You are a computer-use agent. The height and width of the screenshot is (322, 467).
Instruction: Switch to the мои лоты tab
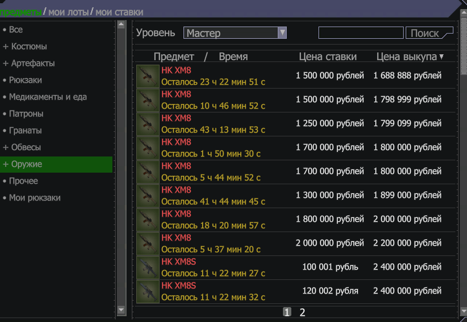tap(68, 12)
